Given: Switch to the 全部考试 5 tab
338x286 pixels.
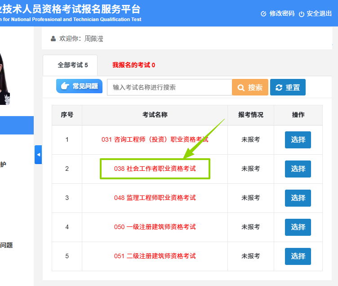Looking at the screenshot, I should click(x=73, y=65).
